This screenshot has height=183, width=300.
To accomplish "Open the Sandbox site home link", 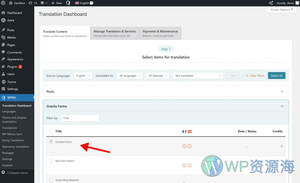I will click(x=17, y=3).
